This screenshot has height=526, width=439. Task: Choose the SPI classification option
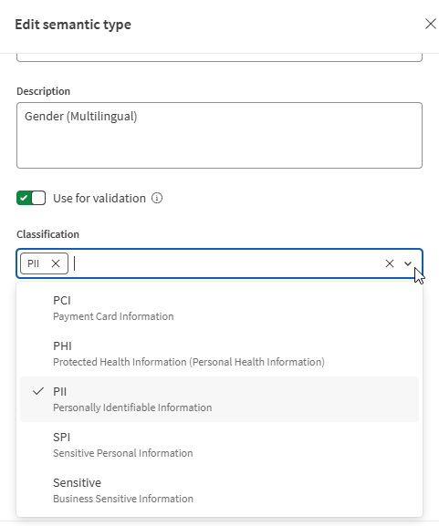click(x=219, y=445)
